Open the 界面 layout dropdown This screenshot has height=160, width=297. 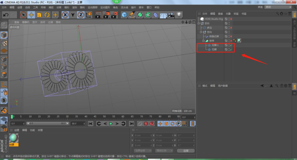click(278, 7)
